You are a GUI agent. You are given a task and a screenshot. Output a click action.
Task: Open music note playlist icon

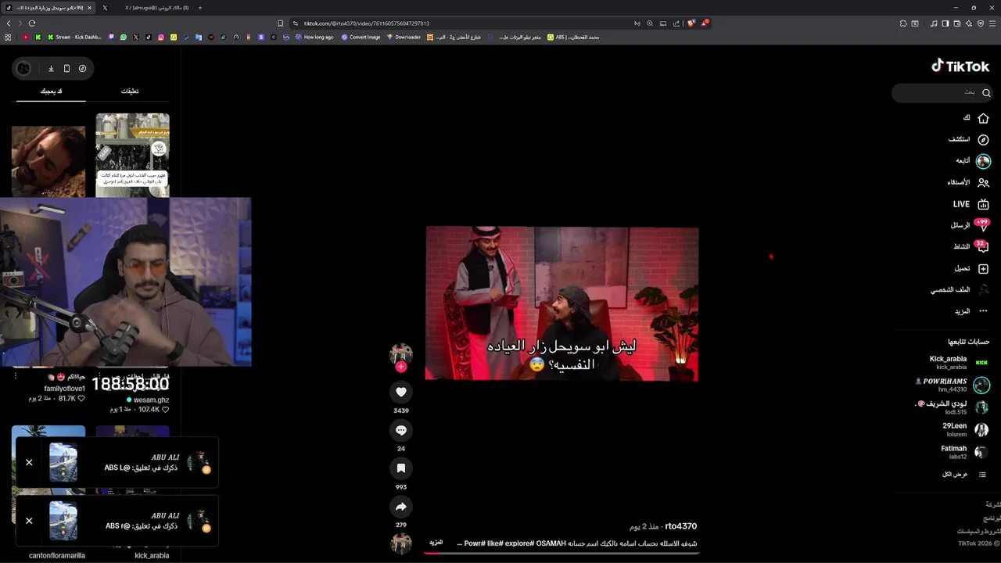point(934,23)
